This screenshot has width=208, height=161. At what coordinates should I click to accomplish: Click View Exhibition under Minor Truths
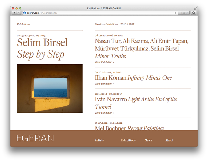point(104,62)
